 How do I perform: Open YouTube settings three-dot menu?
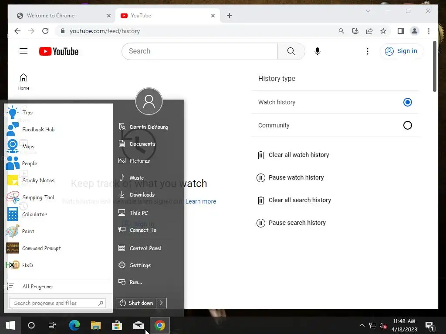[x=368, y=51]
